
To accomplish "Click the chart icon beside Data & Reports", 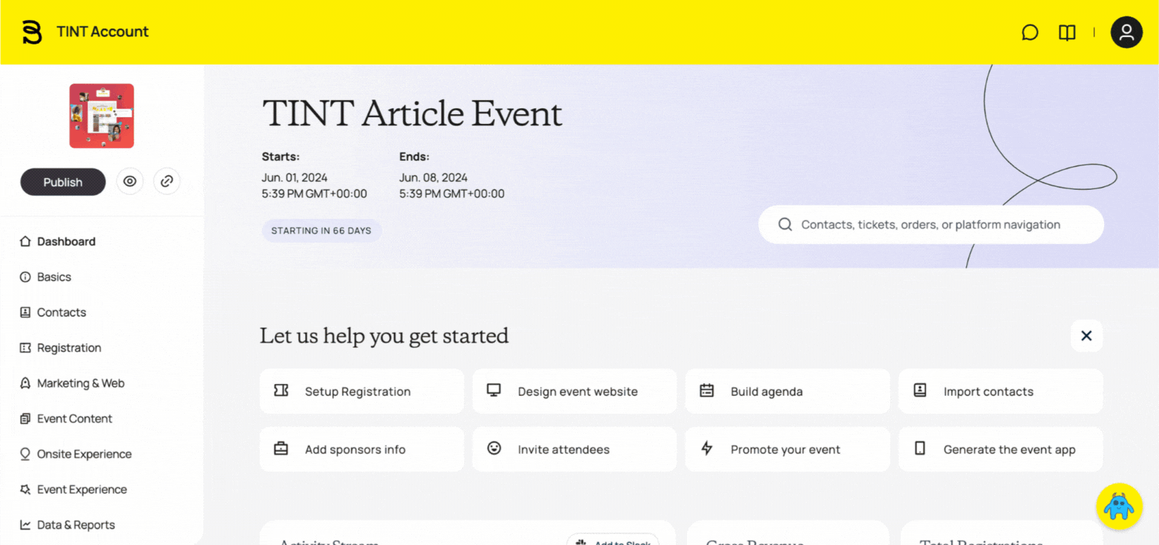I will pos(25,525).
